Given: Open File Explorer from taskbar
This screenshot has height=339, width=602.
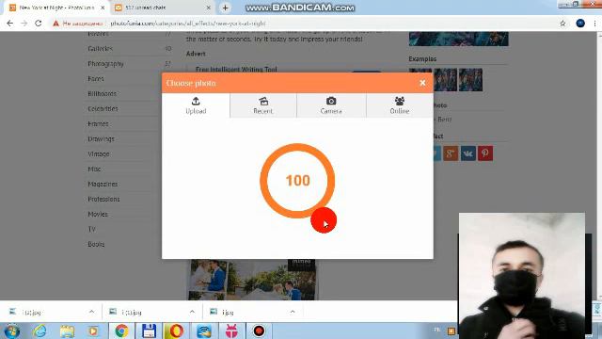Looking at the screenshot, I should 67,331.
